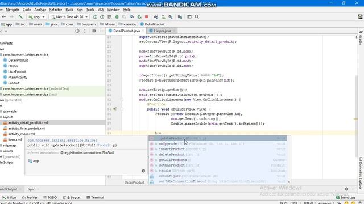Collapse the code fold marker at line 32
Viewport: 364px width, 204px height.
(122, 100)
